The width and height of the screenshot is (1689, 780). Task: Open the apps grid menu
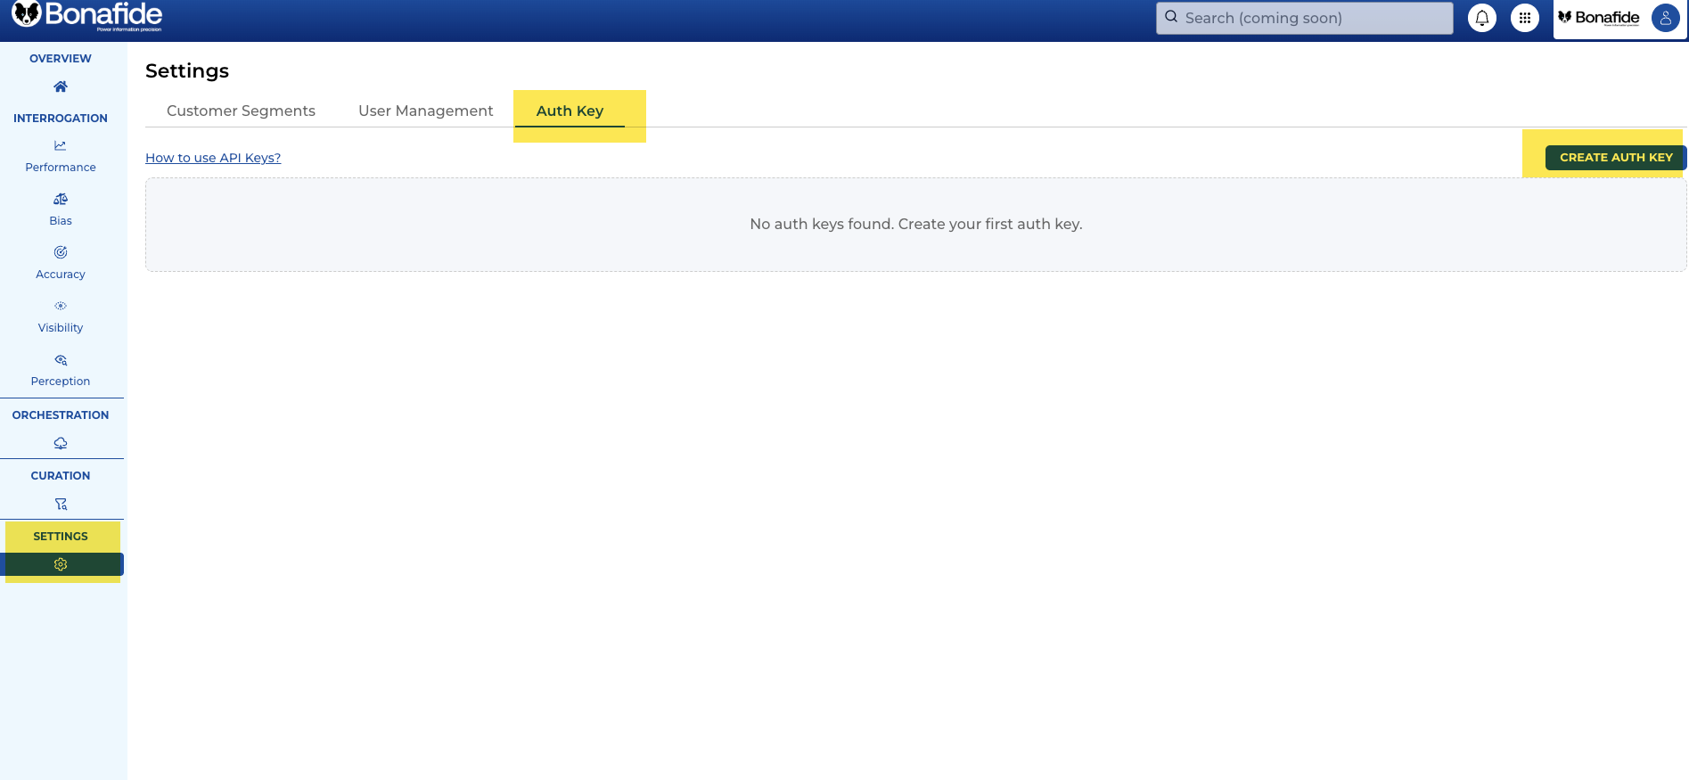[1524, 18]
